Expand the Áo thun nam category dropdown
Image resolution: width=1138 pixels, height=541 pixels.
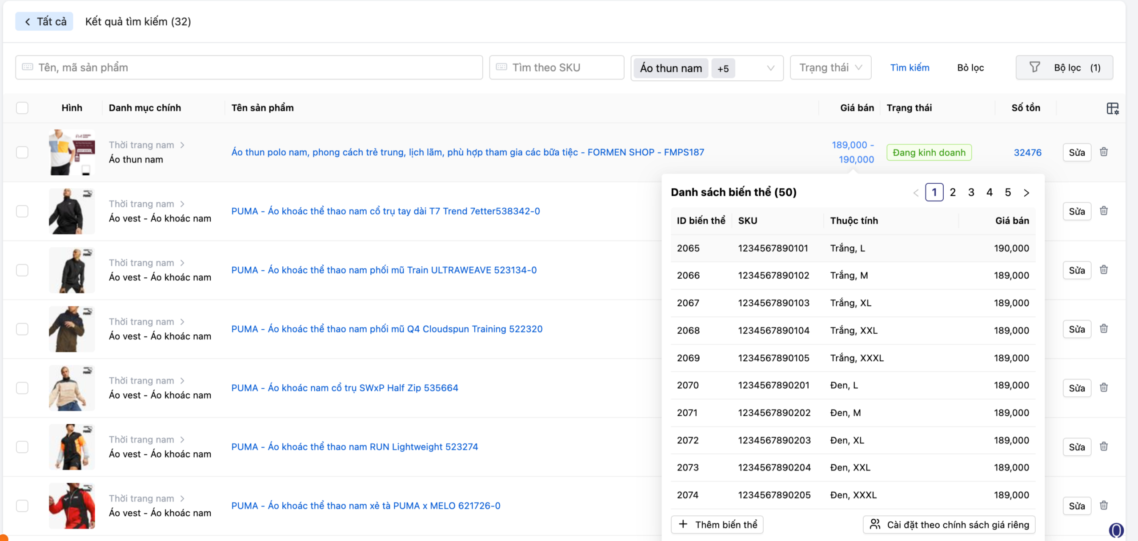(770, 68)
